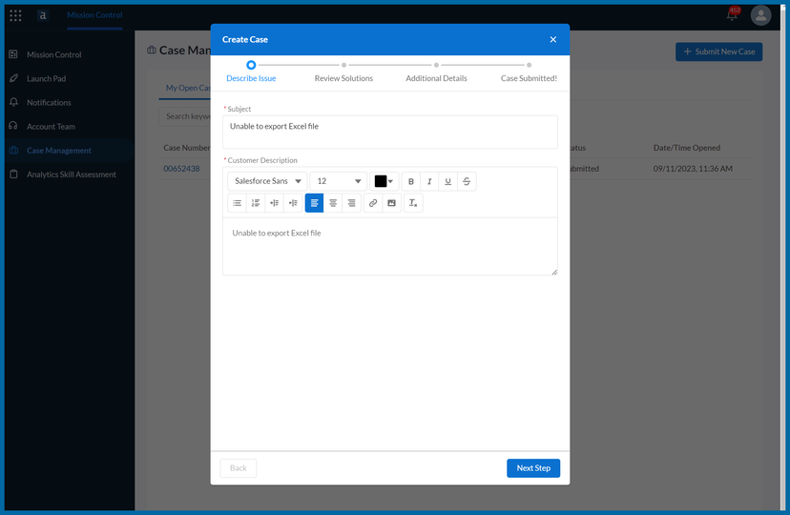Toggle strikethrough formatting
The image size is (790, 515).
(x=467, y=181)
